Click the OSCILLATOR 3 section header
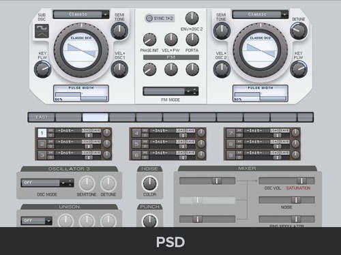This screenshot has height=255, width=341. coord(69,169)
